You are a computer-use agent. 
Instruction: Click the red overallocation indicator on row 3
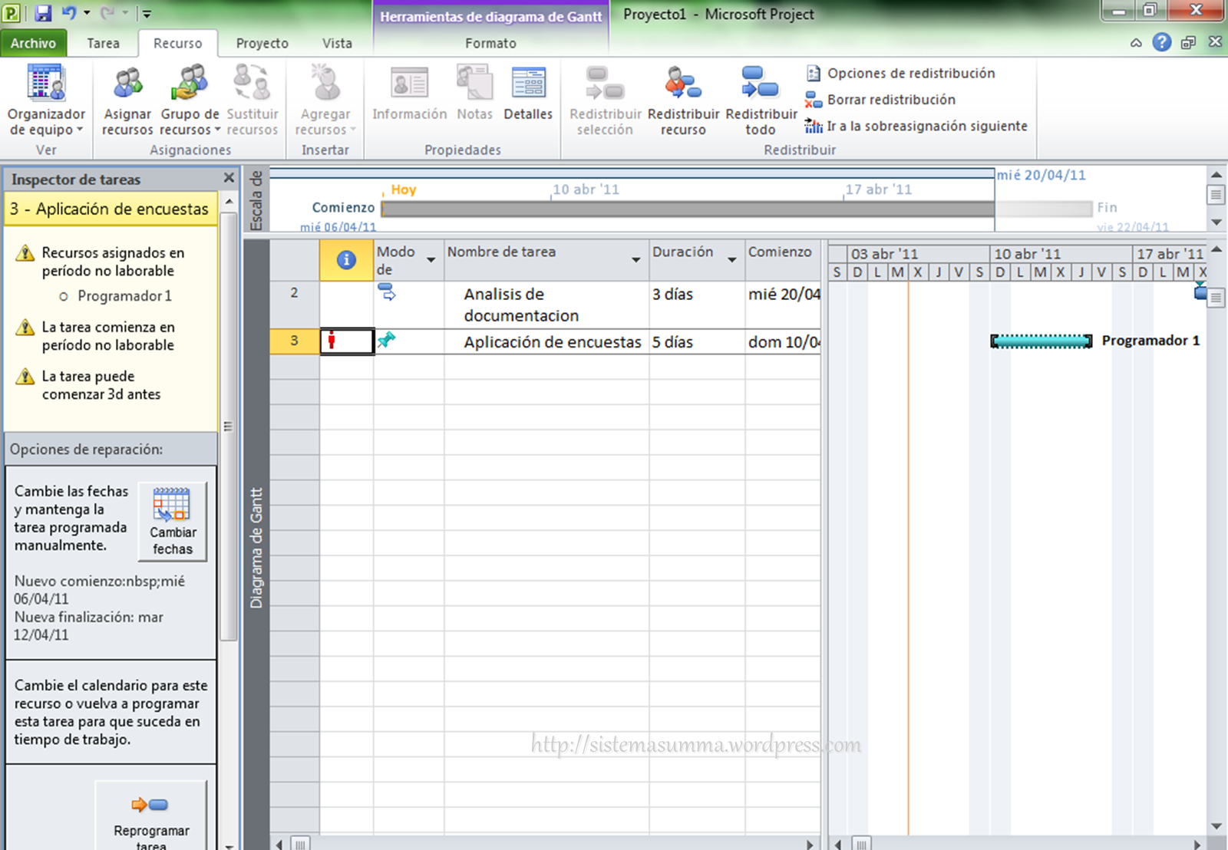click(x=332, y=341)
